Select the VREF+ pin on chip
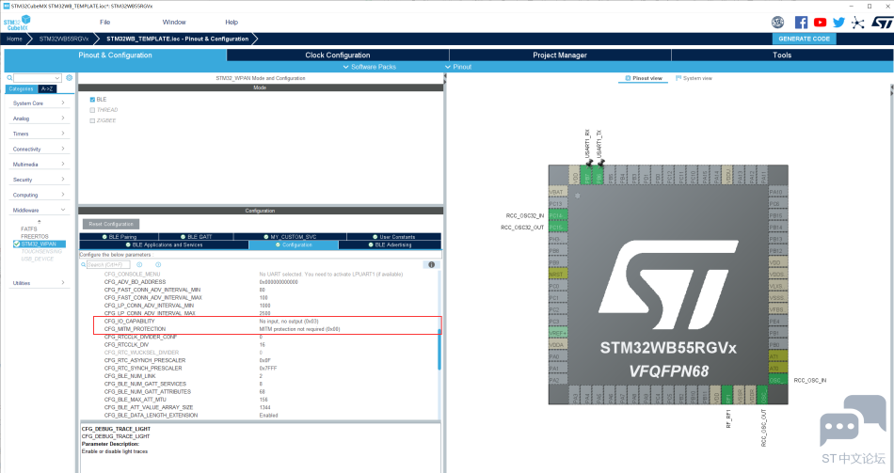Image resolution: width=894 pixels, height=473 pixels. click(x=558, y=333)
